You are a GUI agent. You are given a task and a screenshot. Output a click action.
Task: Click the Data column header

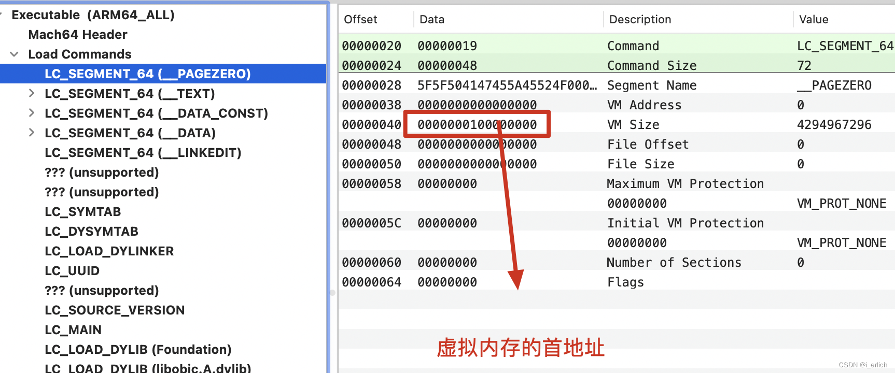pos(432,20)
